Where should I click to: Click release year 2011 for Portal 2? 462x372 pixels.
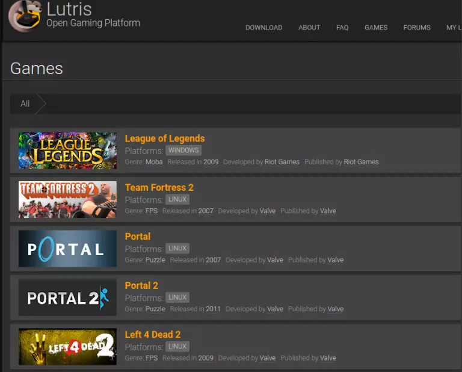point(213,309)
